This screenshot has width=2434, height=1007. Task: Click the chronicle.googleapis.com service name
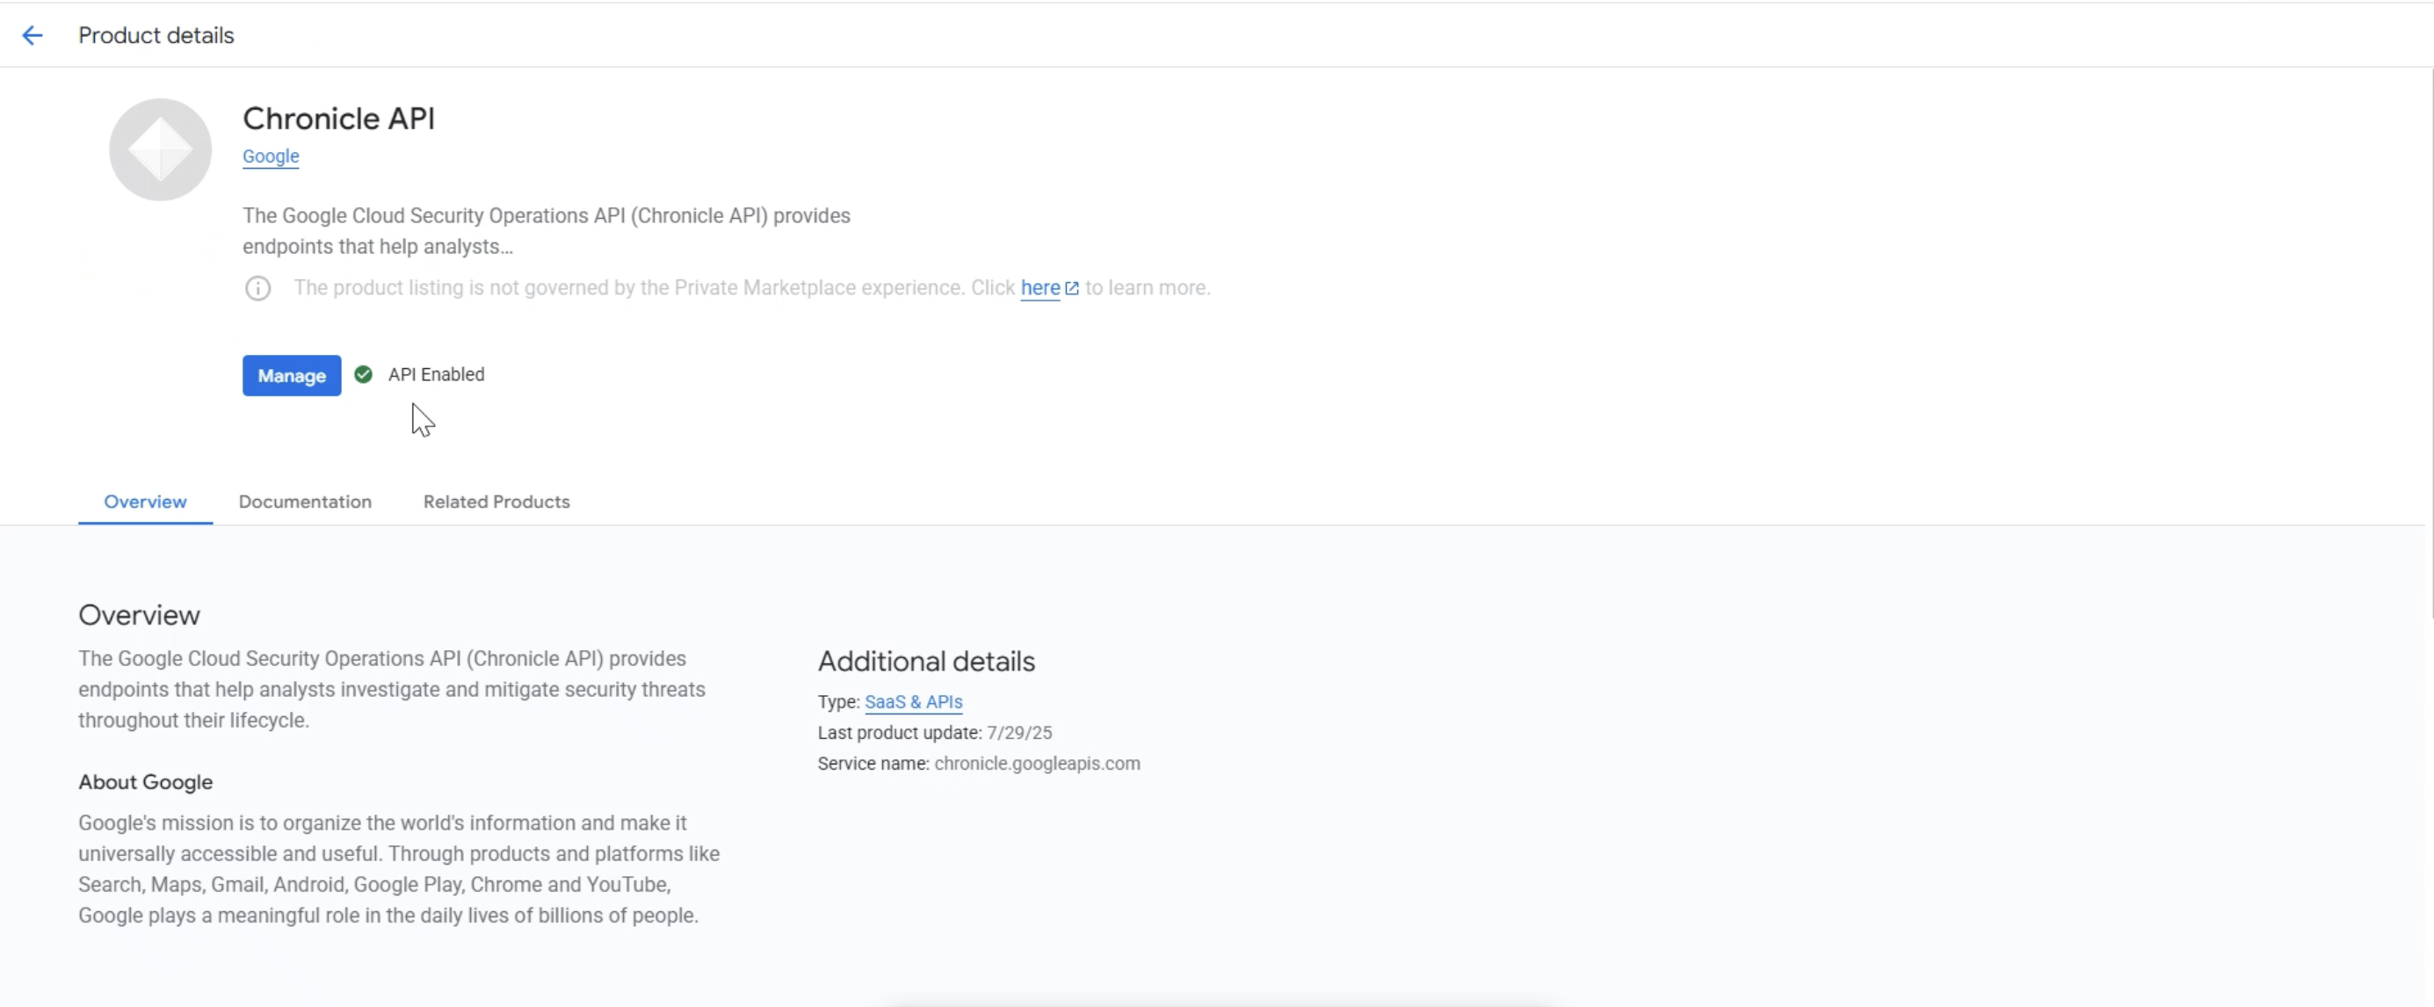pyautogui.click(x=1037, y=764)
